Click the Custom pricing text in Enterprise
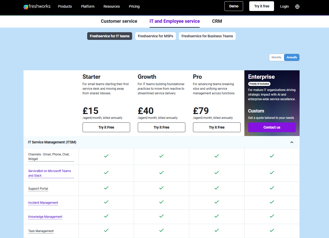The height and width of the screenshot is (238, 329). [256, 111]
